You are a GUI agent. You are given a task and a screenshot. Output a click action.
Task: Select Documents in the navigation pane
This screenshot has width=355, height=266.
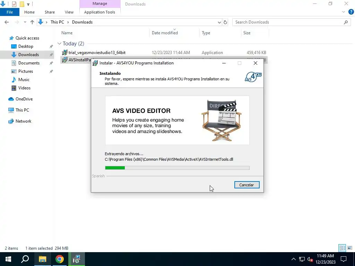pos(29,63)
